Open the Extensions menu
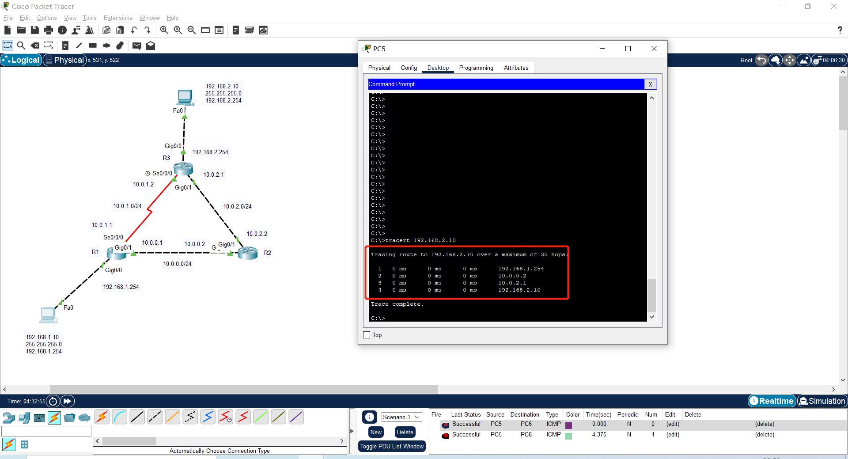 point(118,18)
